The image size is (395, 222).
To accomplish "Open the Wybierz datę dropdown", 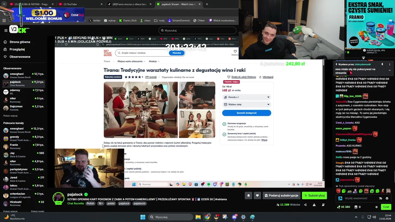I will tap(247, 105).
